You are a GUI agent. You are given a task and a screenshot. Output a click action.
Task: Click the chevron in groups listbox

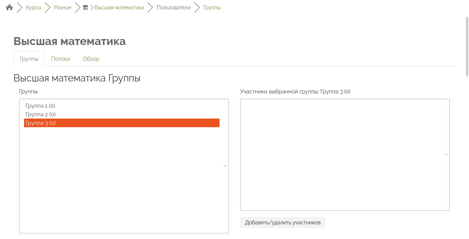[225, 165]
